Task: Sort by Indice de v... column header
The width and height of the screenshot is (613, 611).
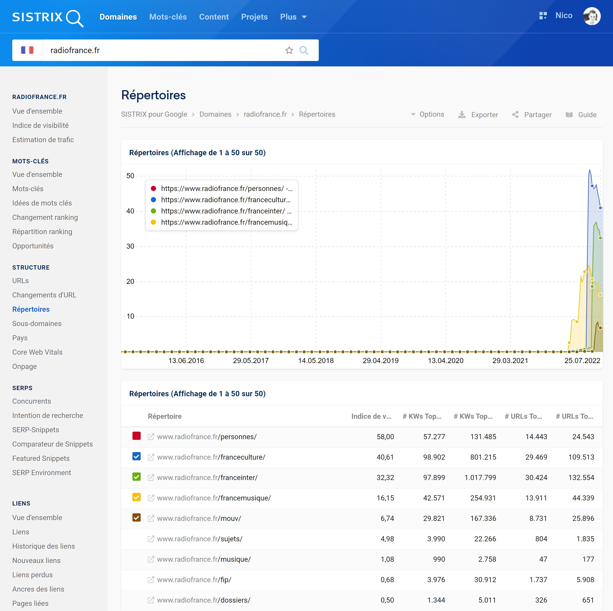Action: pos(371,416)
